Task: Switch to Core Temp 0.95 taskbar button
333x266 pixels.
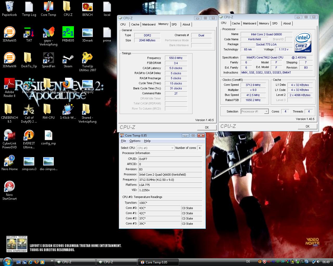Action: 158,262
